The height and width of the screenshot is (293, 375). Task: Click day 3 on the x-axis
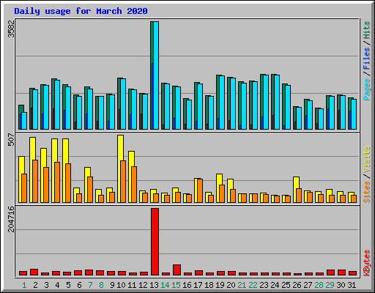pyautogui.click(x=46, y=285)
